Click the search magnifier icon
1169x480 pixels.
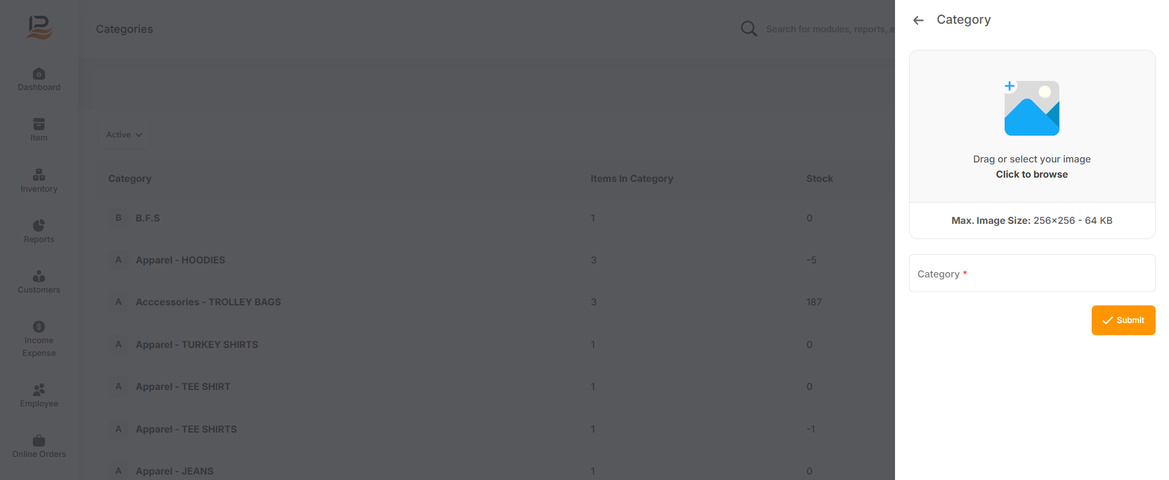[749, 29]
